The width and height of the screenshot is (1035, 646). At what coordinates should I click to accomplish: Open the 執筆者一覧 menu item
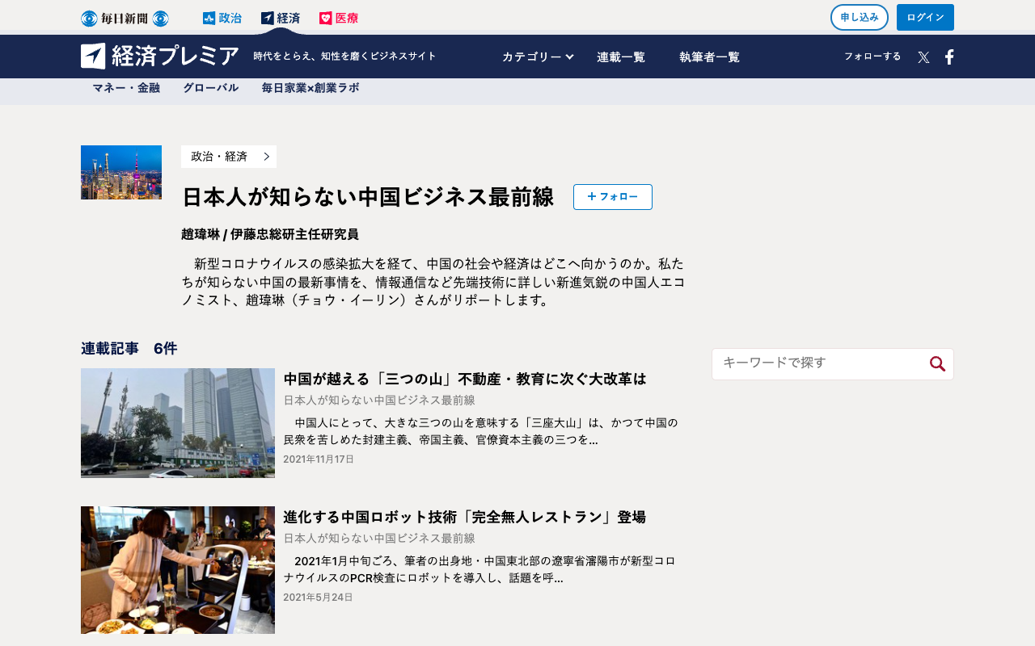pyautogui.click(x=709, y=57)
